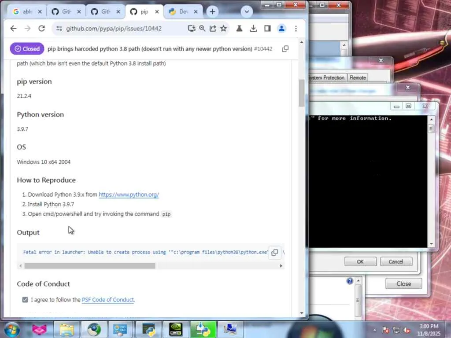Close the Google tab
451x338 pixels.
[40, 11]
